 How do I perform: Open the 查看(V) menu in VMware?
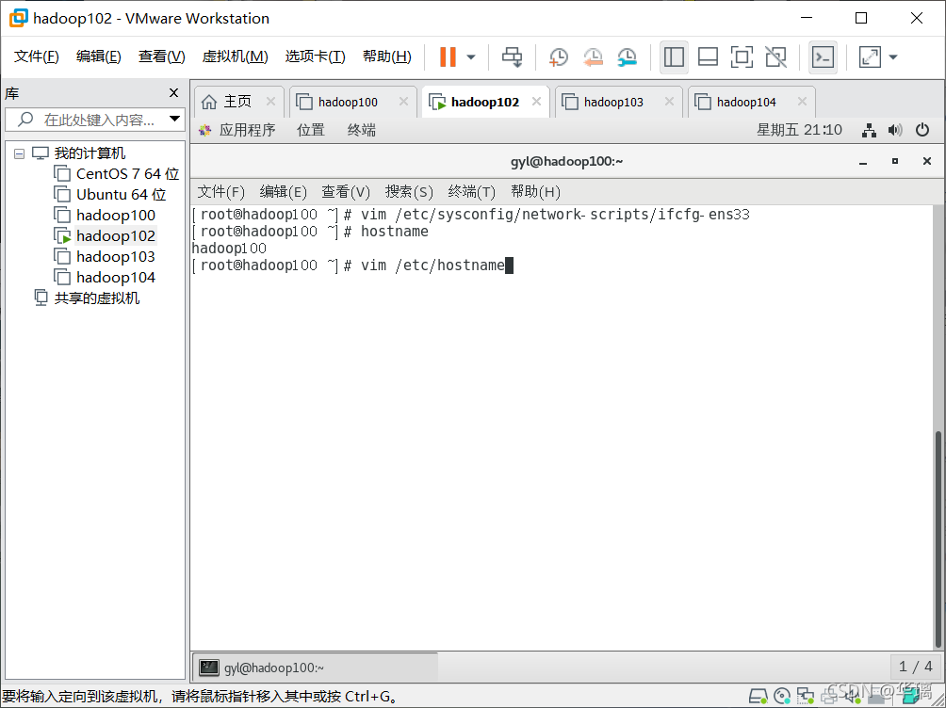pos(161,56)
